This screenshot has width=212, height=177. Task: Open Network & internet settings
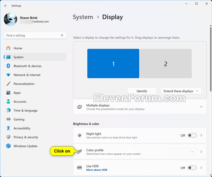(35, 75)
